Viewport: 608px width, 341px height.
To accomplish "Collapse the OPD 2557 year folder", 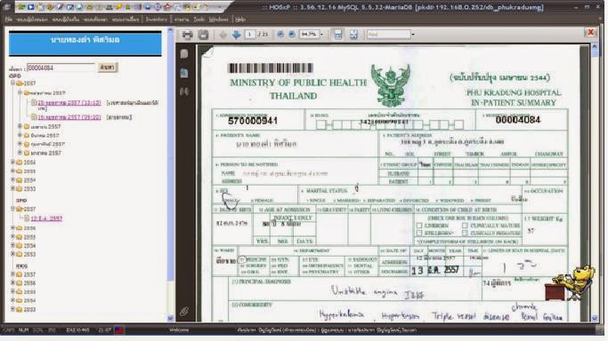I will coord(12,83).
